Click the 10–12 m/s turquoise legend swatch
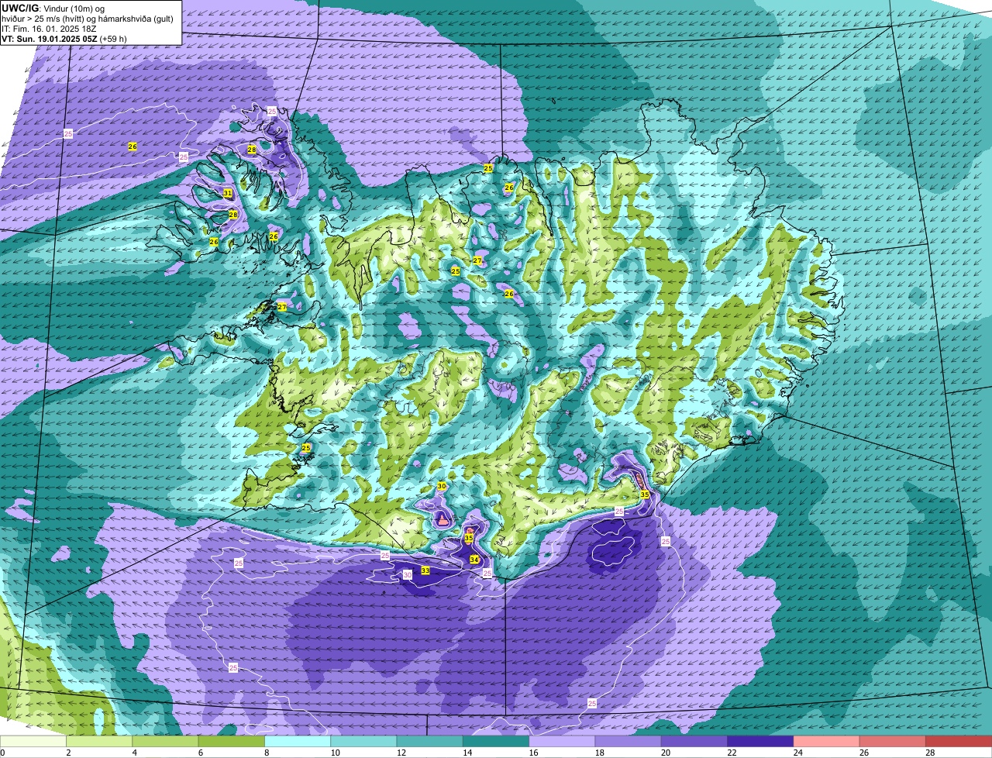The image size is (992, 758). pos(364,741)
